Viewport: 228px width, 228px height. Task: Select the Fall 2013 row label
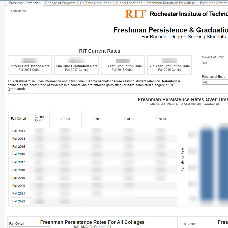pos(19,131)
